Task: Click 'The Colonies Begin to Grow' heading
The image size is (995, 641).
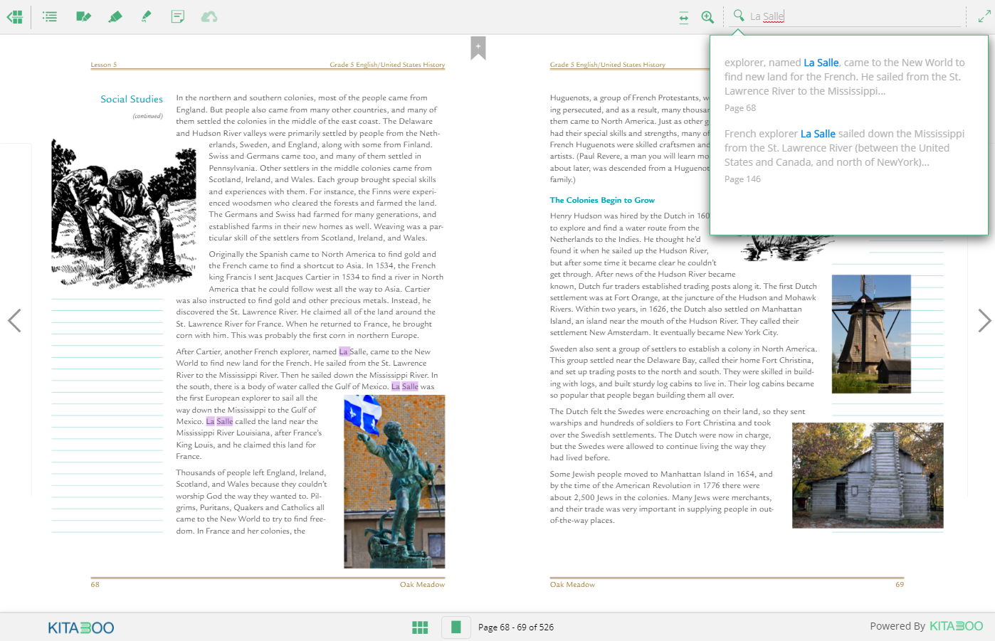Action: (x=602, y=200)
